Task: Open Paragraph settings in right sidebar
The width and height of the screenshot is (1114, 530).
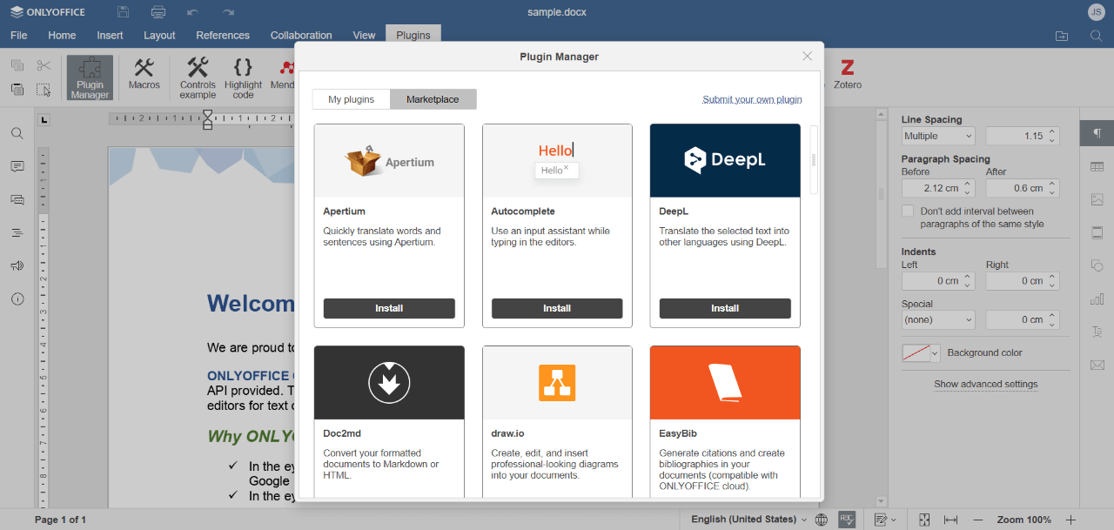Action: 1097,133
